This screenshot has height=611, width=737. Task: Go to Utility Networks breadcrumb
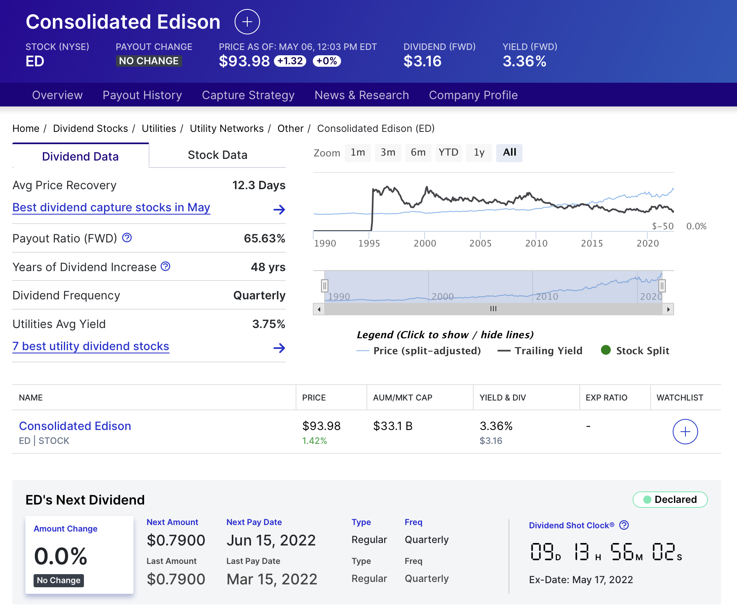[x=227, y=129]
